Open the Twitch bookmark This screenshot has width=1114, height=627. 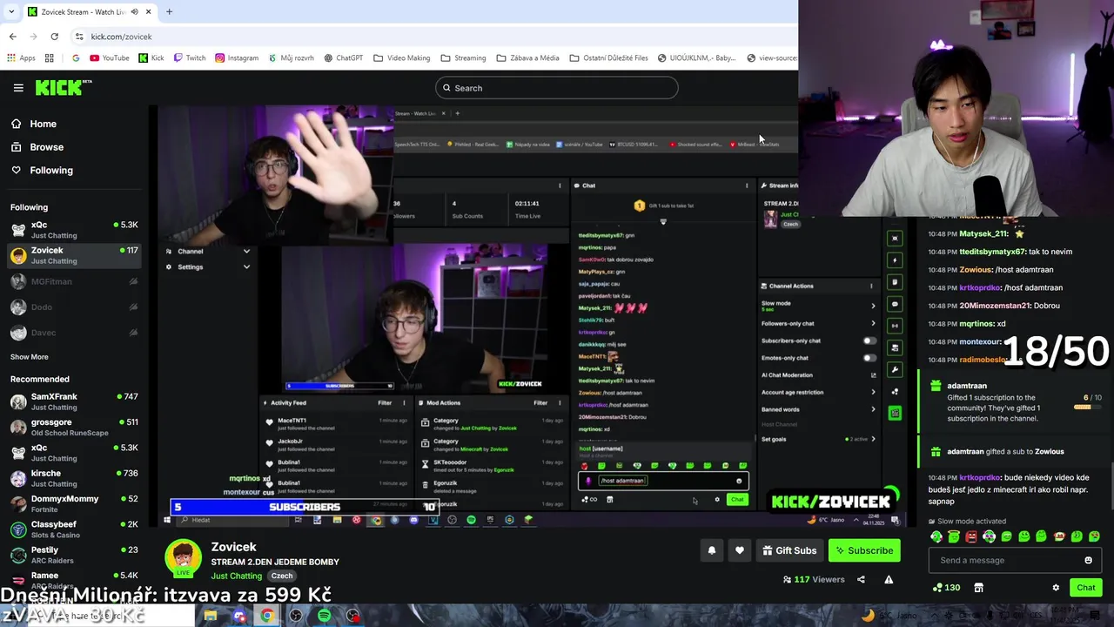[190, 58]
